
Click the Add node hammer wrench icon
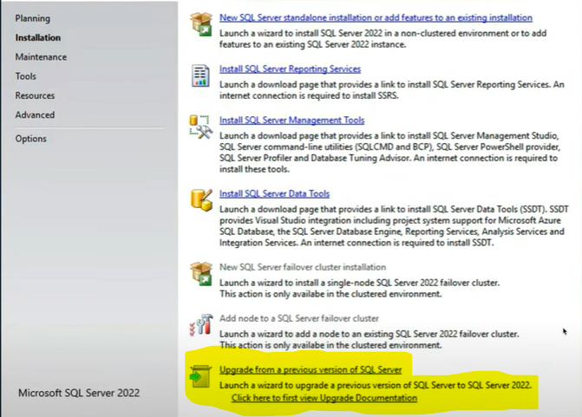[201, 324]
